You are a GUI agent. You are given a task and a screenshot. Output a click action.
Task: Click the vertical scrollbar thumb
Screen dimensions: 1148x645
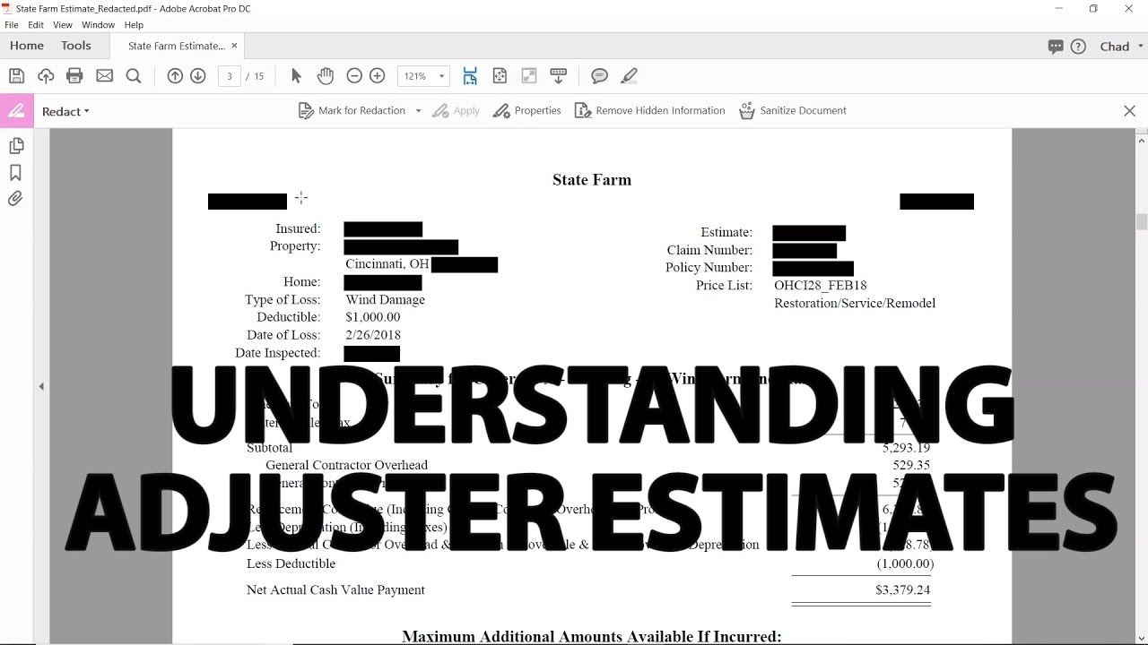pos(1142,222)
